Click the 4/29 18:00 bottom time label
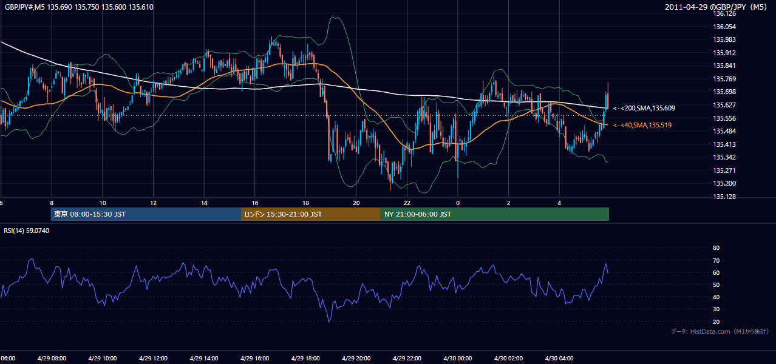The image size is (776, 364). pos(305,359)
